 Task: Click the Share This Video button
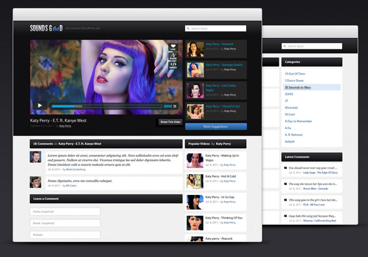tap(170, 122)
